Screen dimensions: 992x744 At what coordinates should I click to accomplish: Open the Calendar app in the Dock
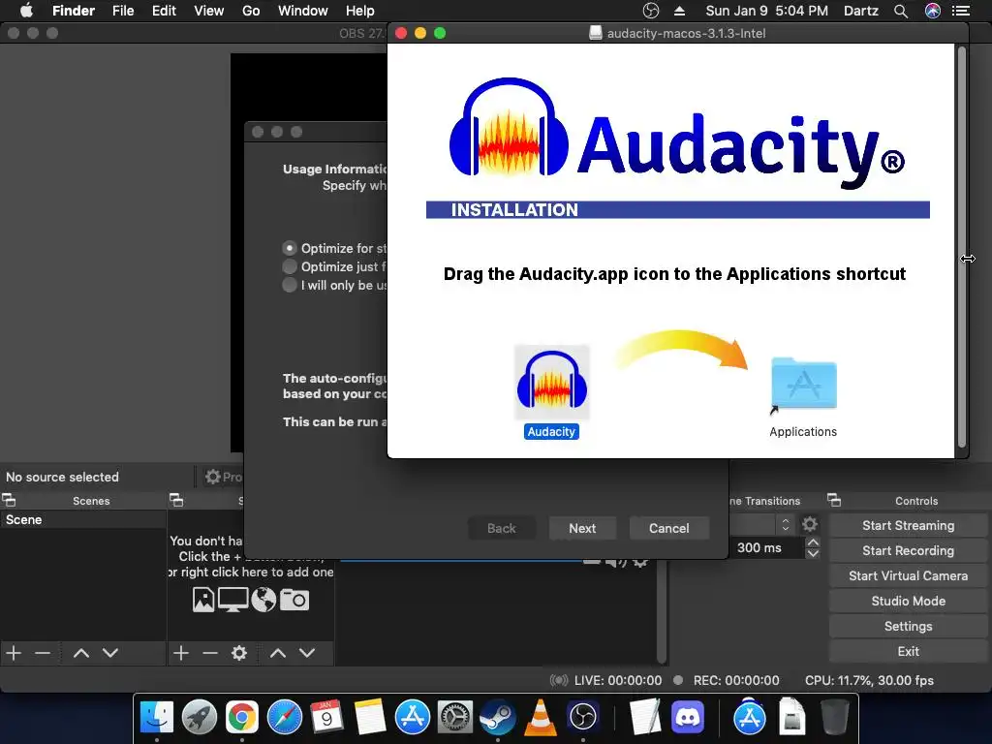[x=327, y=718]
